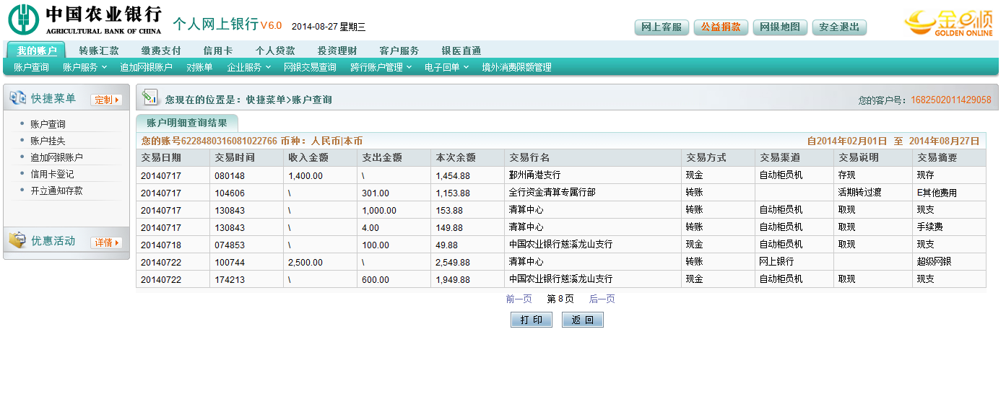Open 网上客服 online support

click(662, 27)
